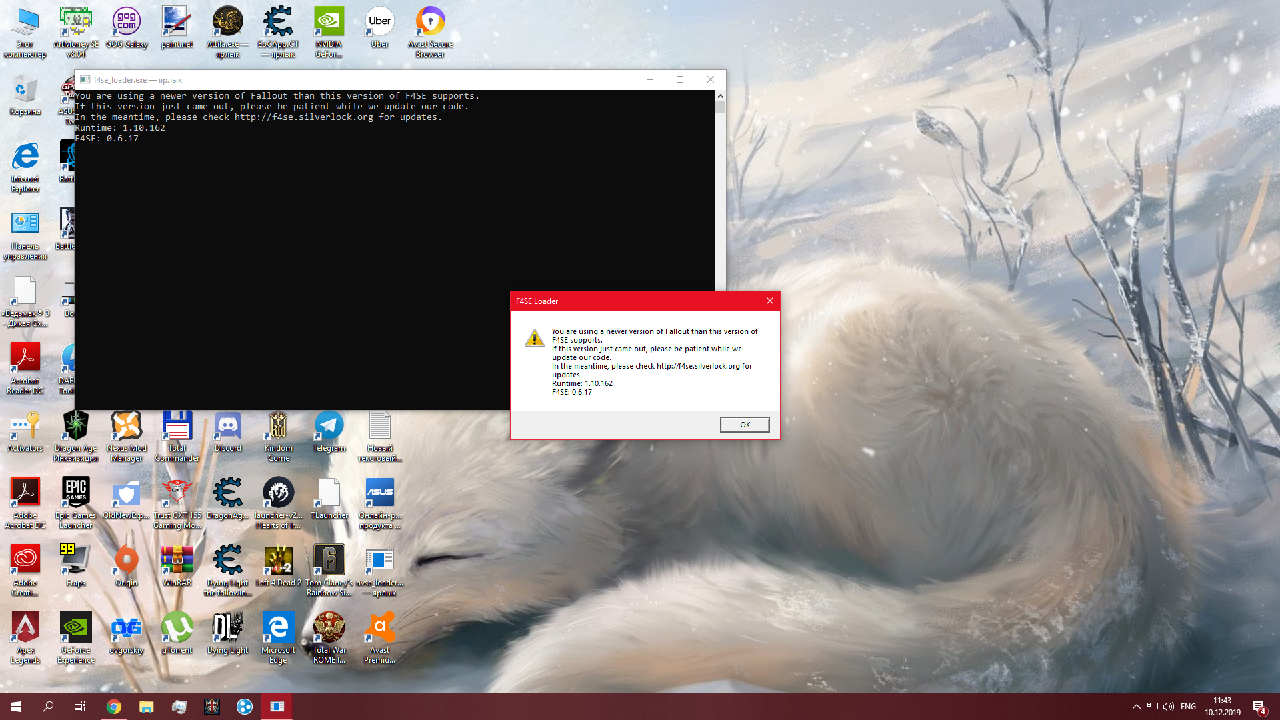
Task: Open the notification center
Action: [x=1259, y=707]
